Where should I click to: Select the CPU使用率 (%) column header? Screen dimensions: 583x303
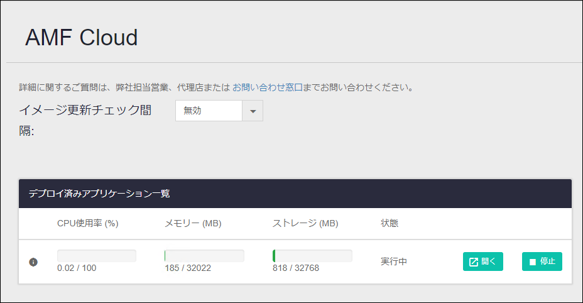click(x=88, y=223)
